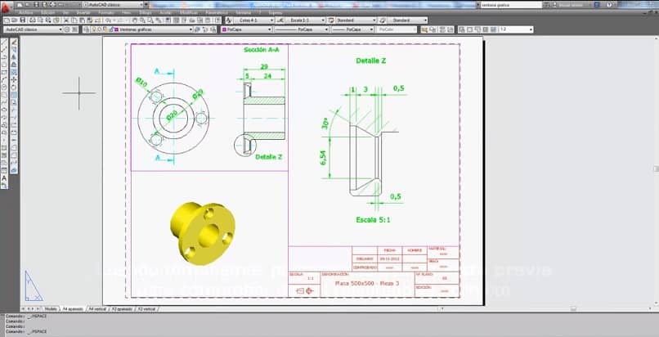
Task: Open the Layer Properties Manager icon
Action: pyautogui.click(x=86, y=29)
